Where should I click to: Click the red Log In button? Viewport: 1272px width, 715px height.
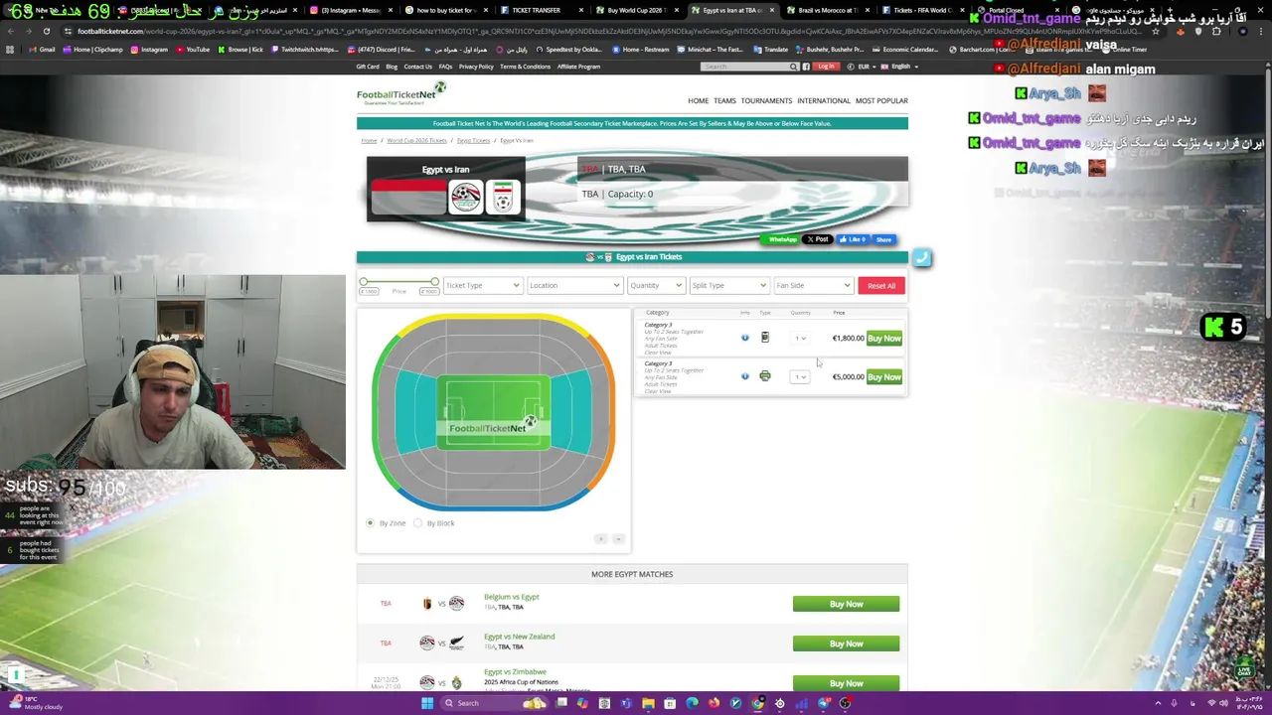click(826, 67)
